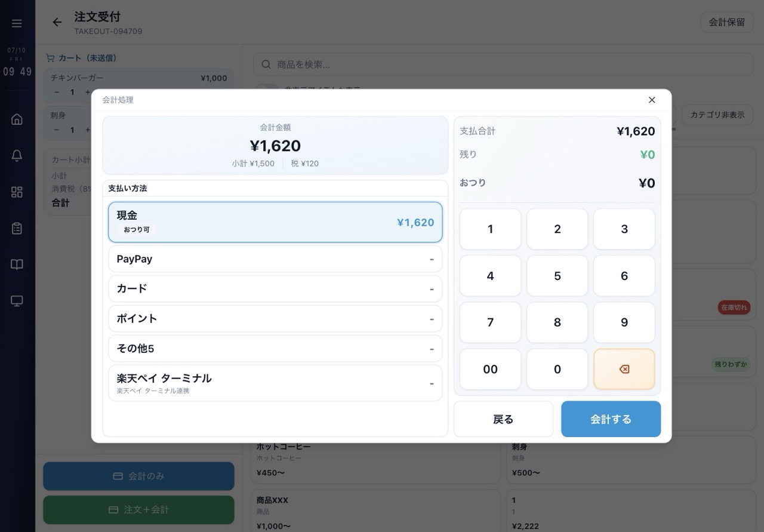Open the dashboard grid icon in sidebar
This screenshot has width=764, height=532.
[17, 192]
